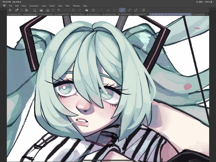Switch to the idk its aether canvas tab
Viewport: 216px width, 162px height.
pyautogui.click(x=94, y=14)
